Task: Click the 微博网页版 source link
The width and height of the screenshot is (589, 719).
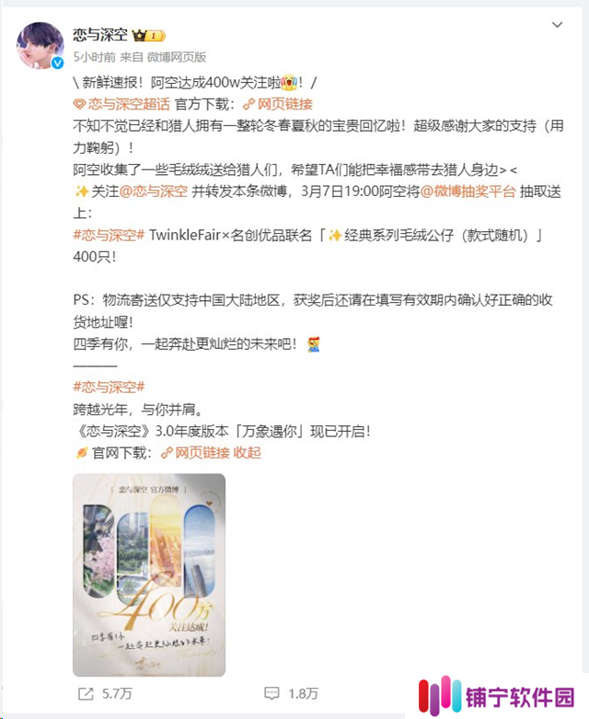Action: tap(177, 57)
